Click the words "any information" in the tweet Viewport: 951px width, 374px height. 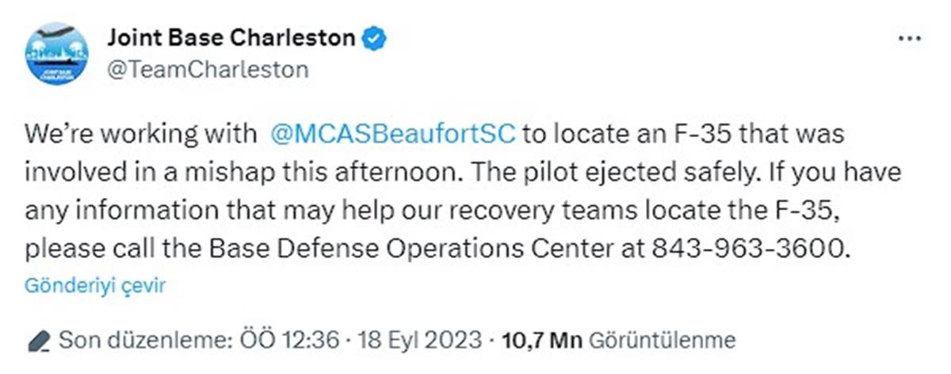106,211
